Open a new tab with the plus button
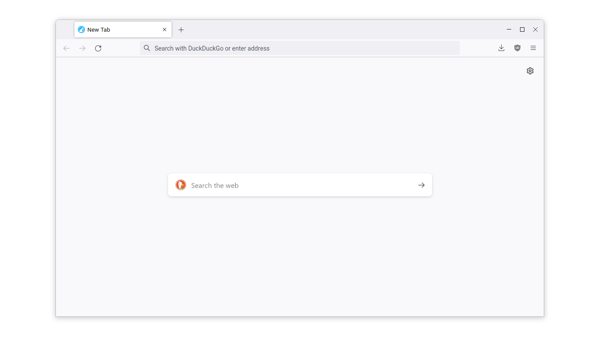 pos(181,30)
